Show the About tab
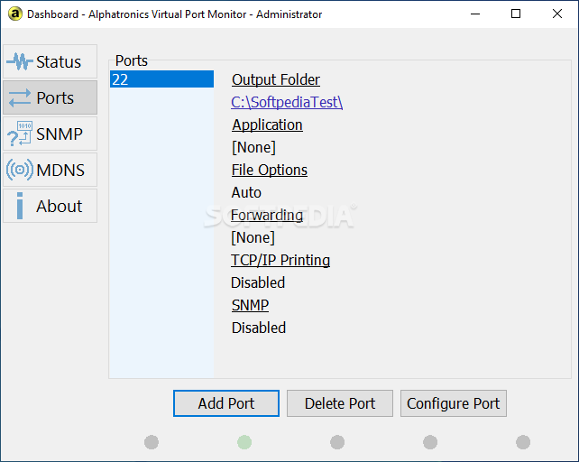Image resolution: width=579 pixels, height=462 pixels. (51, 206)
